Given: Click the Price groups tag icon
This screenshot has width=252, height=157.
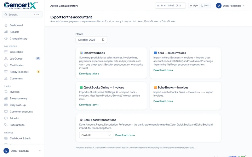Looking at the screenshot, I should coord(6,125).
